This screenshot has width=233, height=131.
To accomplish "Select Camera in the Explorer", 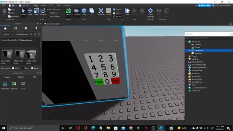I will (198, 44).
